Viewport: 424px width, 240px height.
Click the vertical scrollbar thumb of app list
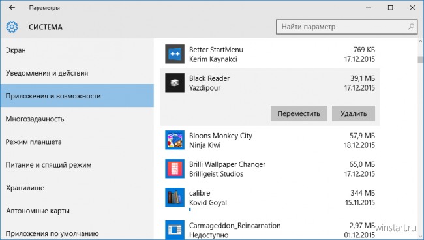pos(420,59)
